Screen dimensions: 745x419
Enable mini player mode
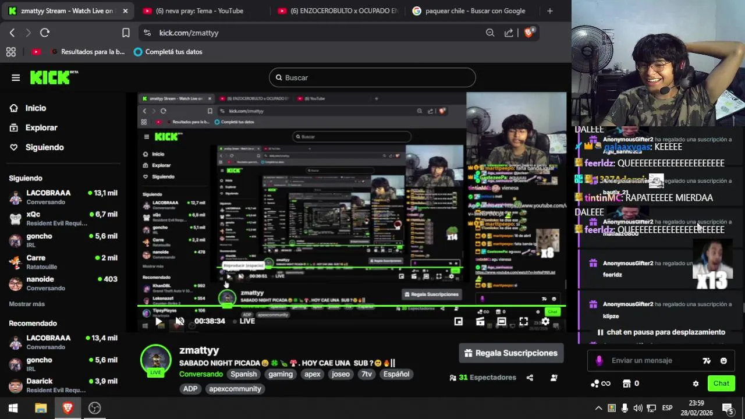coord(459,321)
